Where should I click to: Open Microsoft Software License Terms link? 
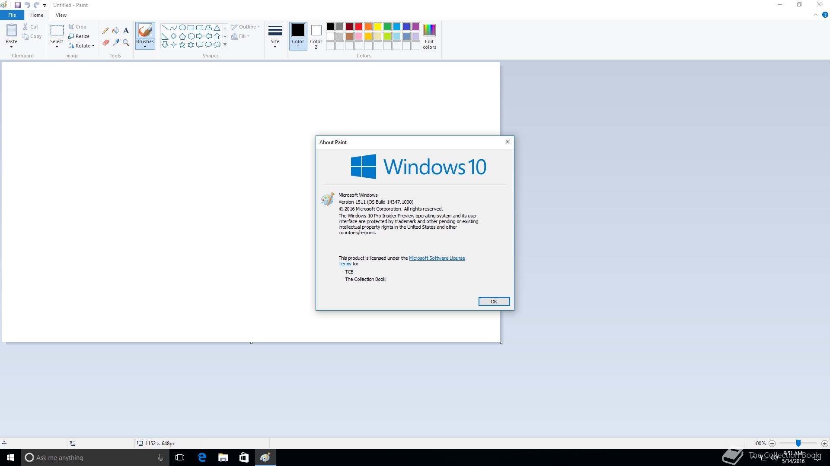click(437, 258)
